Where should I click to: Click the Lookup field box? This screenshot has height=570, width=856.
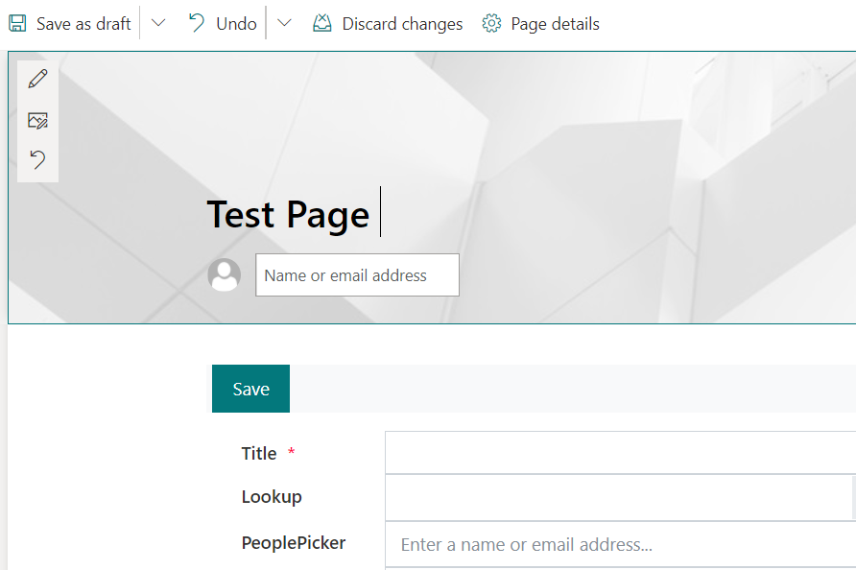pyautogui.click(x=619, y=498)
